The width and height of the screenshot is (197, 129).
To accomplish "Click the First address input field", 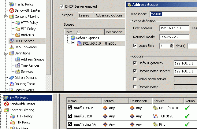I will (174, 28).
